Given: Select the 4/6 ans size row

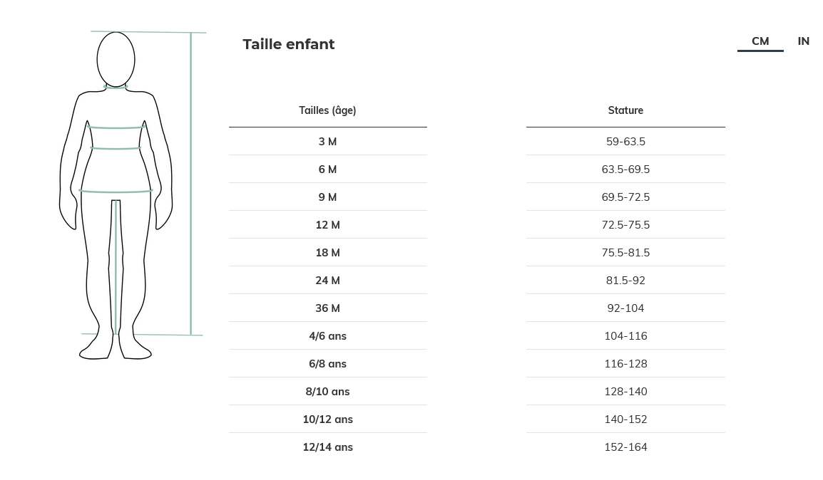Looking at the screenshot, I should coord(327,336).
